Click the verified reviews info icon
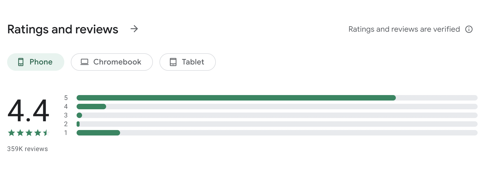The height and width of the screenshot is (171, 488). (x=469, y=29)
